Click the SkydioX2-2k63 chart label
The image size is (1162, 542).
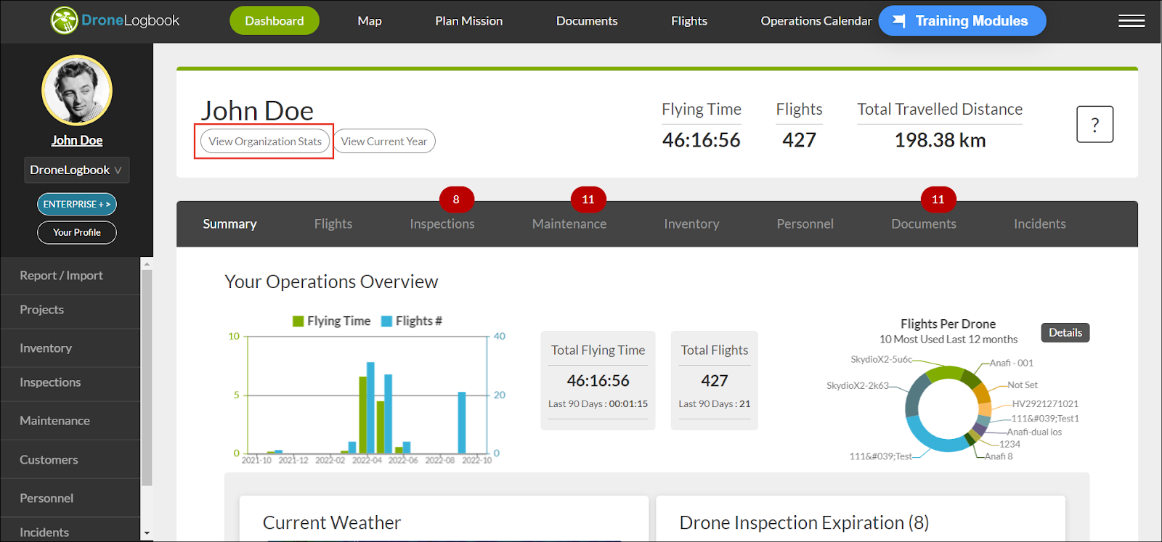[858, 385]
